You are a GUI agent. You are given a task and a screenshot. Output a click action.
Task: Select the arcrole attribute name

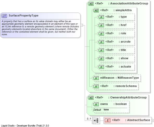click(126, 42)
